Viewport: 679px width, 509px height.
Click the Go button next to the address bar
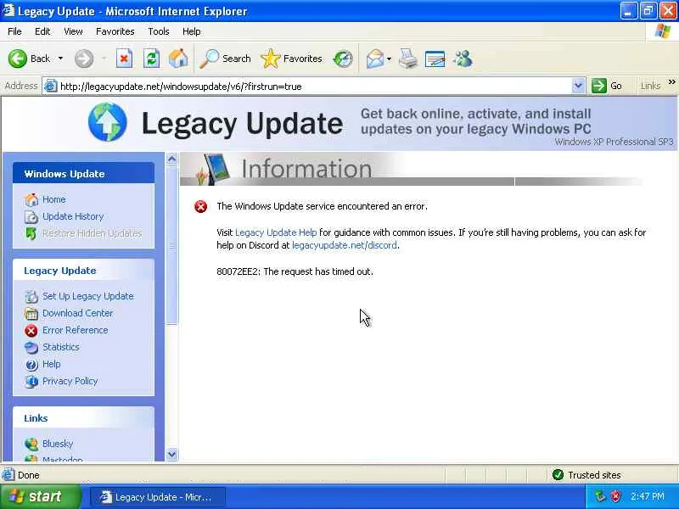[x=607, y=86]
